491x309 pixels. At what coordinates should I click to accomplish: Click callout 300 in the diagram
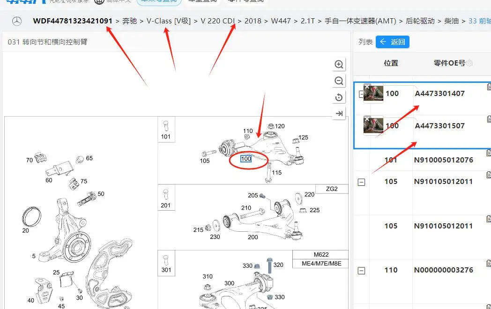[229, 283]
